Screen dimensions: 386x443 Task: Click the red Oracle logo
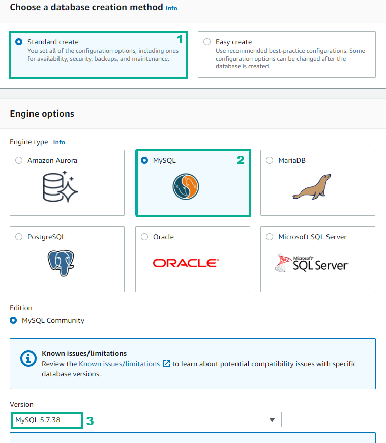tap(186, 263)
